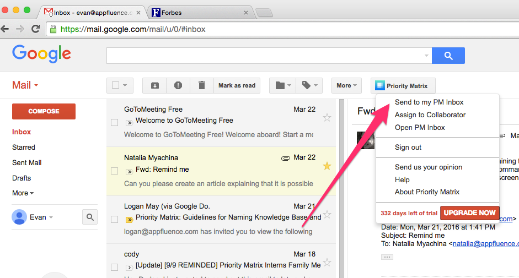Viewport: 519px width, 278px height.
Task: Select Open PM Inbox
Action: tap(420, 127)
